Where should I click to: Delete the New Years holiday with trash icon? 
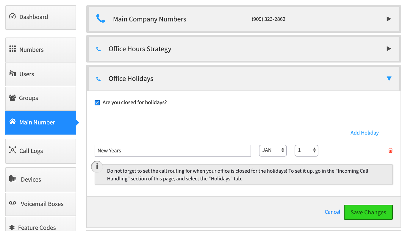pyautogui.click(x=390, y=151)
